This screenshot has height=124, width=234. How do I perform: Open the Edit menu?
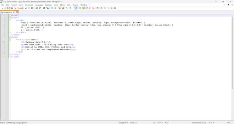point(8,5)
